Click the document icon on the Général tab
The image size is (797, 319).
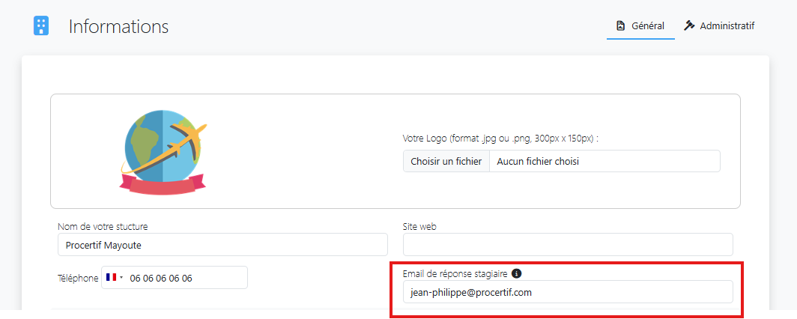pos(620,25)
